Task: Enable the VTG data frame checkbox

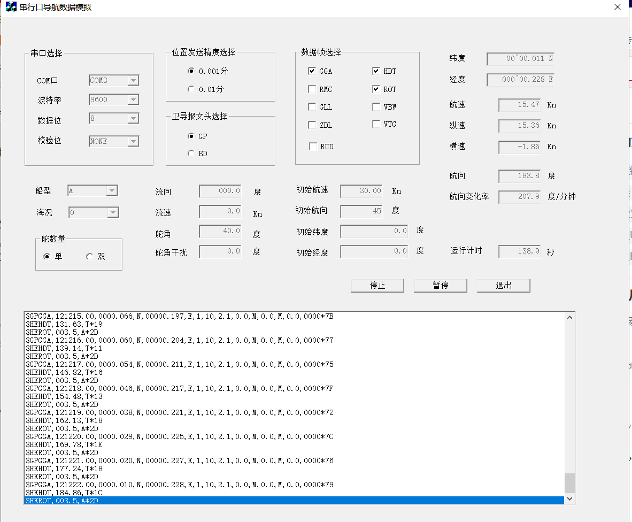Action: coord(376,125)
